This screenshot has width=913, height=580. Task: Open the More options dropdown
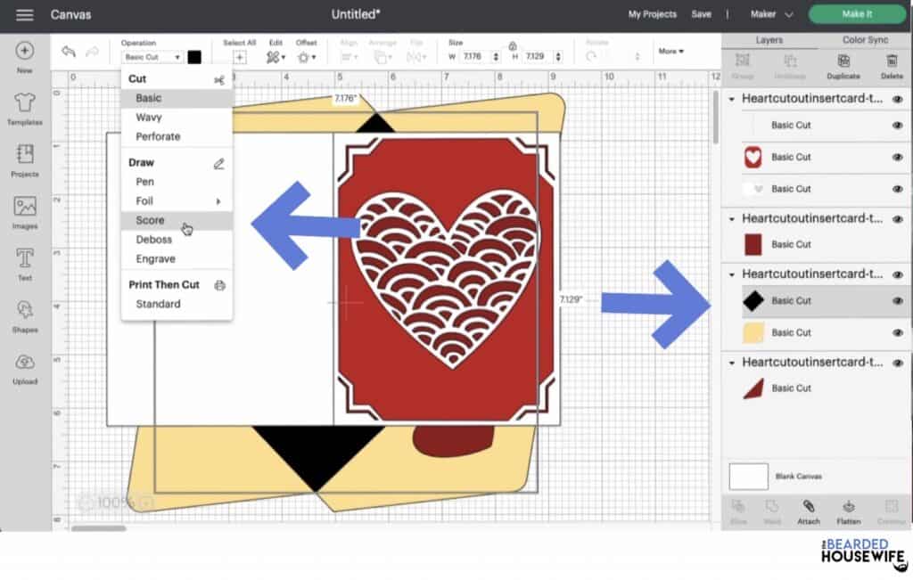click(671, 51)
